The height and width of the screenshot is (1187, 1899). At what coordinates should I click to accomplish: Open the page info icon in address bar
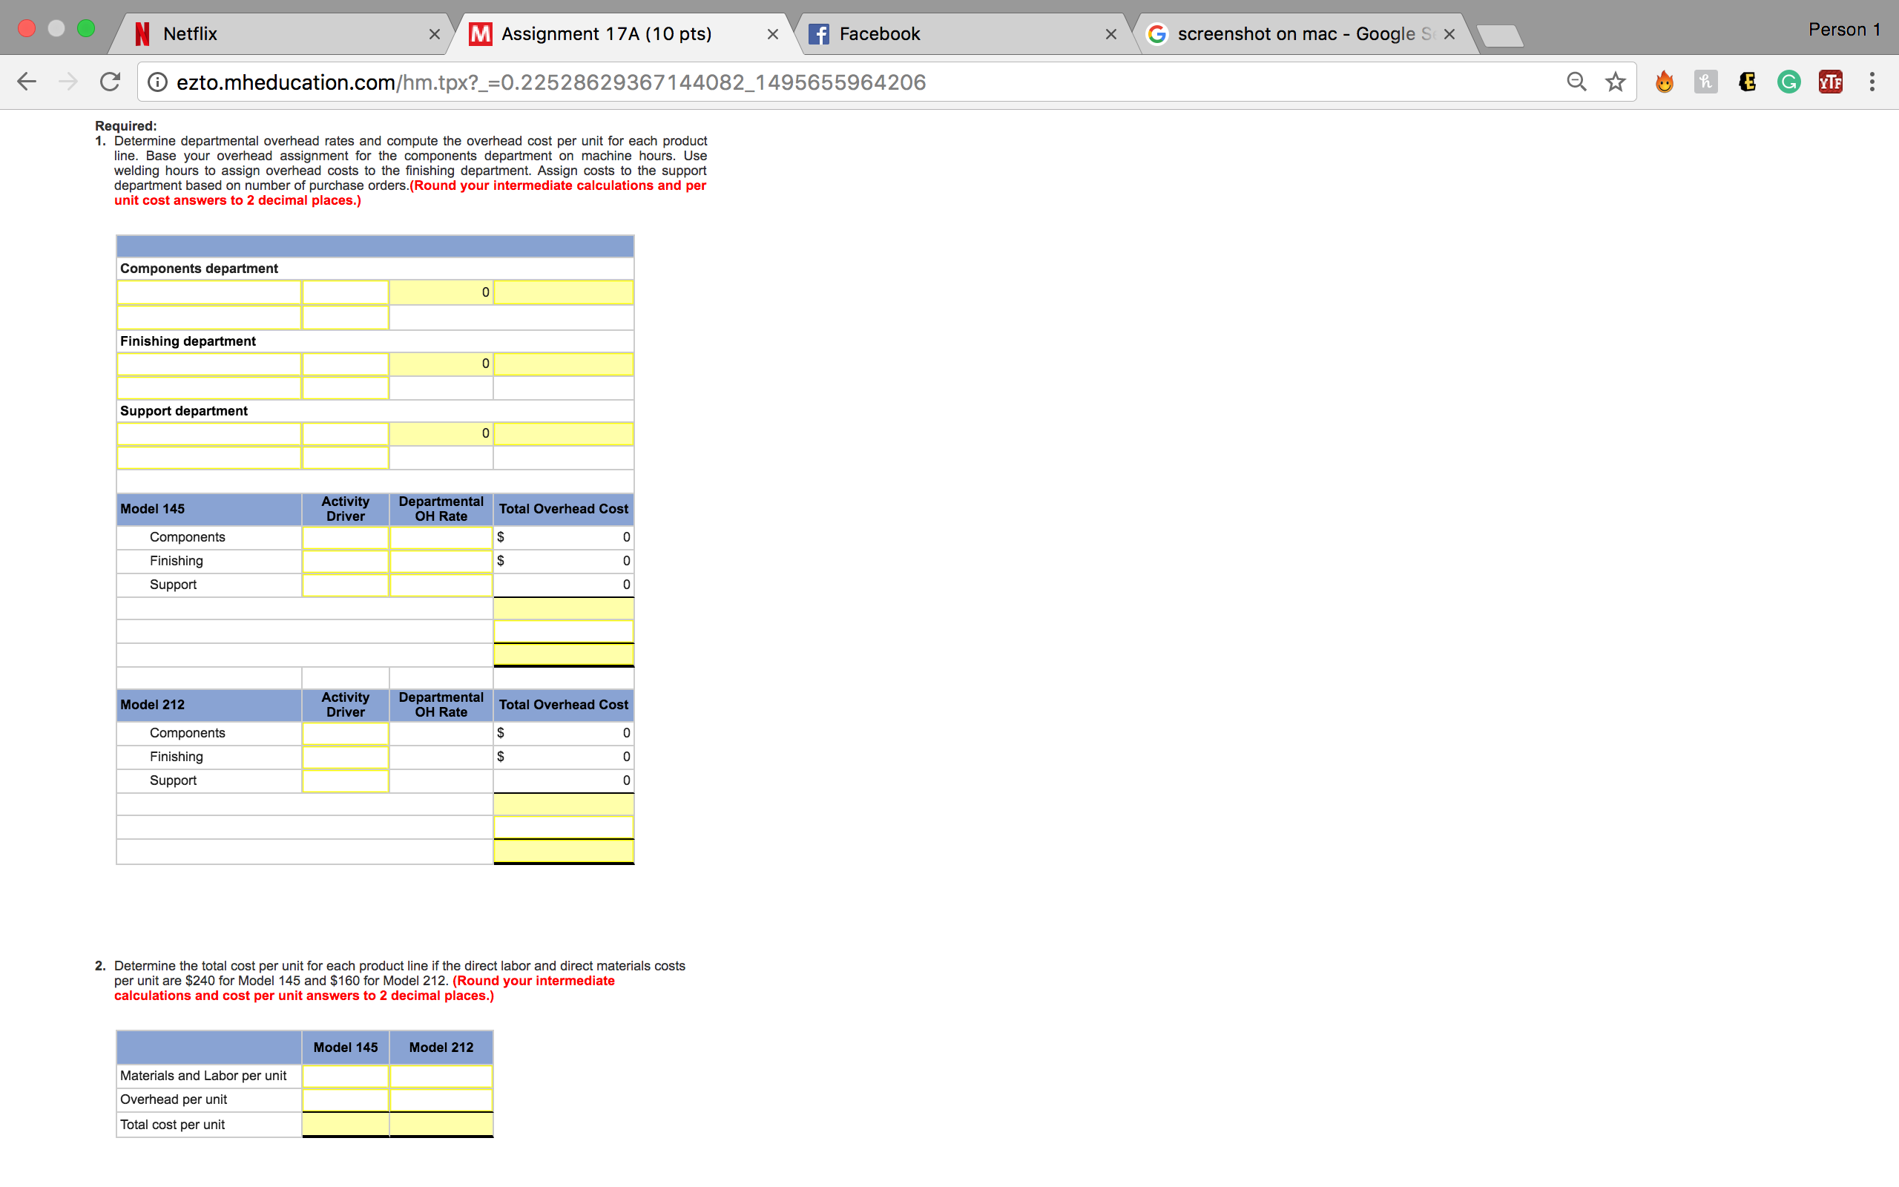coord(158,82)
